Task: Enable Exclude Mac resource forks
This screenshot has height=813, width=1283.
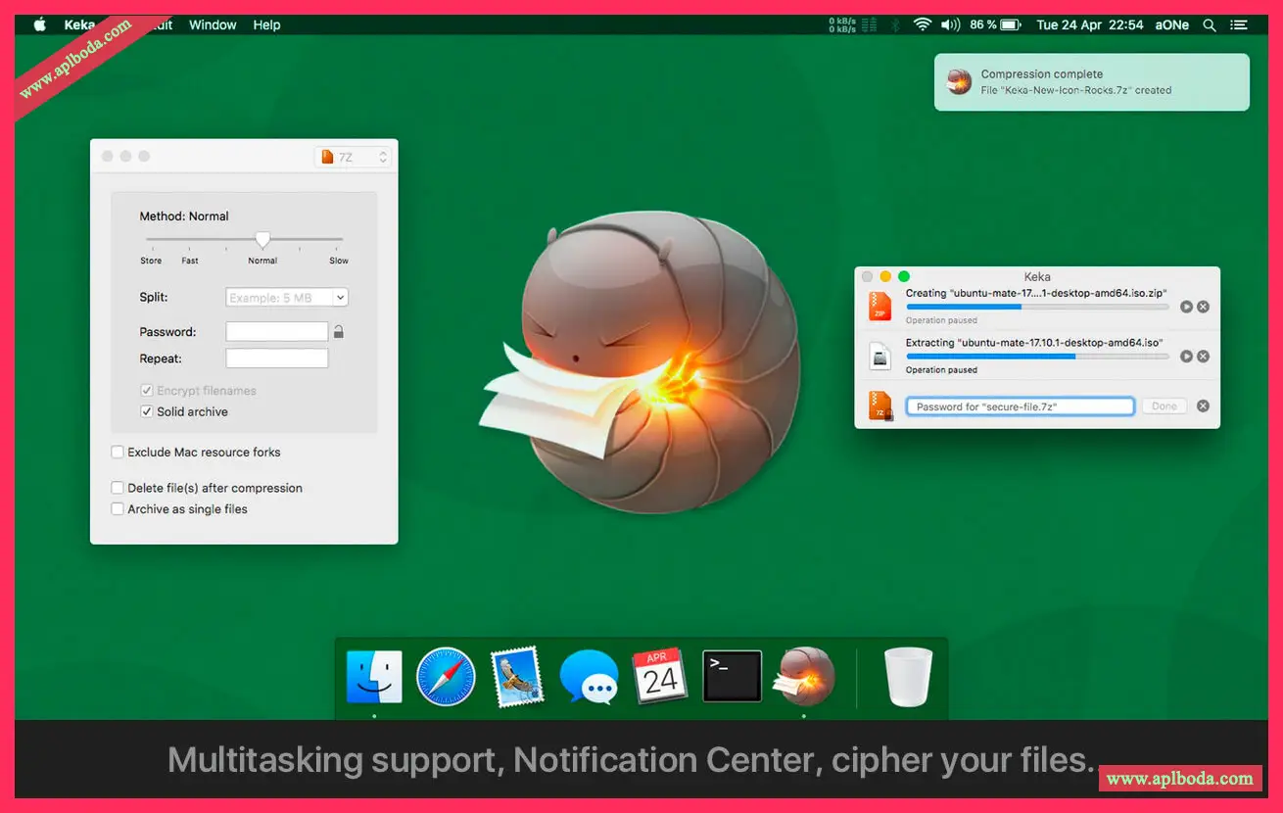Action: pos(118,453)
